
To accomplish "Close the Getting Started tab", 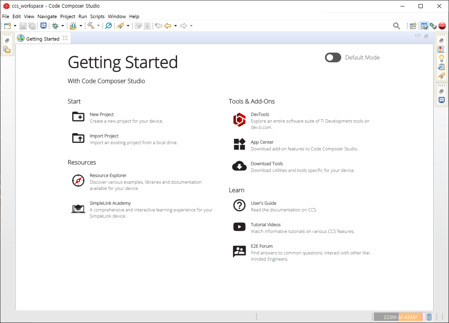I will (65, 38).
